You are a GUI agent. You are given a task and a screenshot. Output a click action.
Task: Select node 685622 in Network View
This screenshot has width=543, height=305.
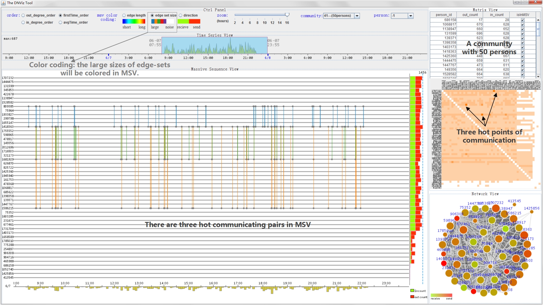click(x=513, y=243)
